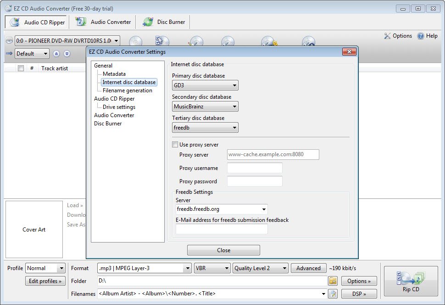
Task: Click the plain disc toolbar icon
Action: tap(136, 41)
